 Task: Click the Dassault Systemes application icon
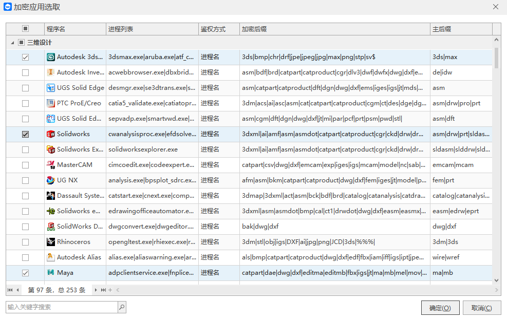pos(51,196)
